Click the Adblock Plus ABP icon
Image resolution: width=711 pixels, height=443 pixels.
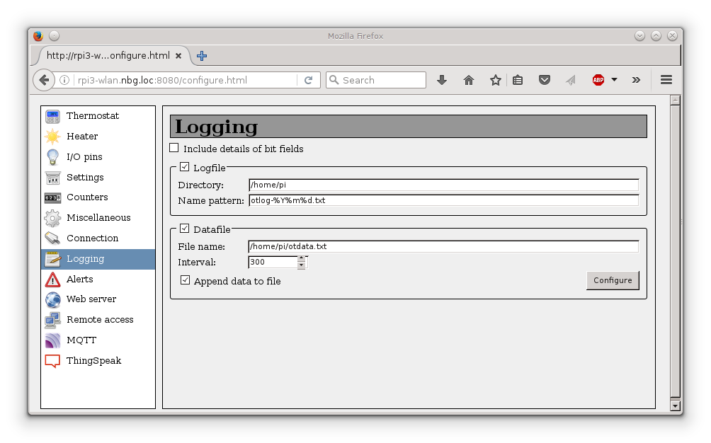[598, 80]
